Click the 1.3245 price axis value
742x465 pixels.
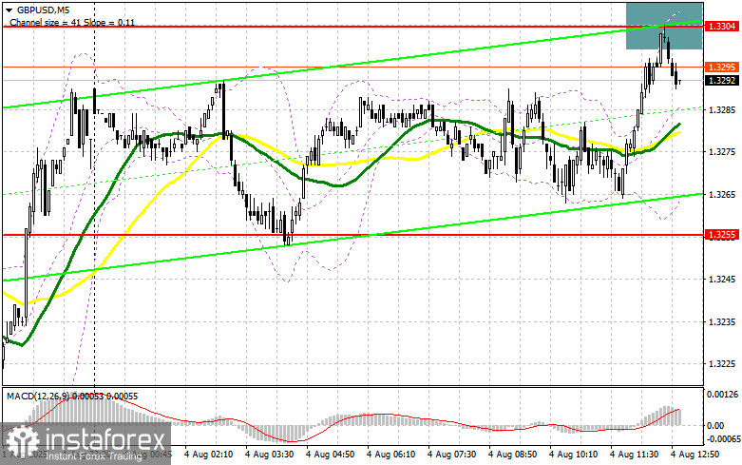[x=722, y=280]
